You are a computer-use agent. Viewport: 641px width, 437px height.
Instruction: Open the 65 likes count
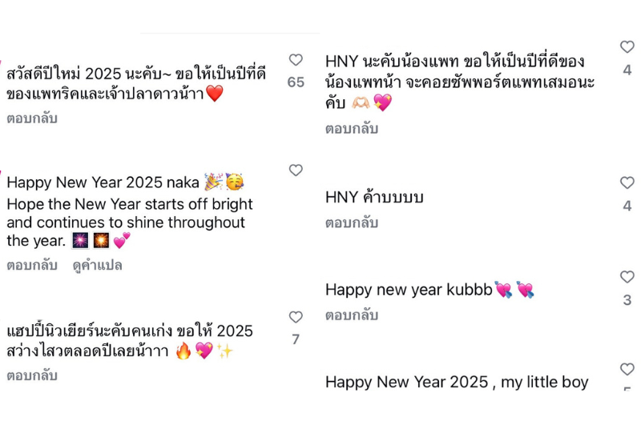[x=296, y=82]
